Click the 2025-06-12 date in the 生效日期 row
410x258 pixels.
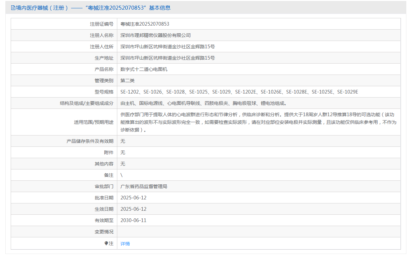(x=133, y=209)
